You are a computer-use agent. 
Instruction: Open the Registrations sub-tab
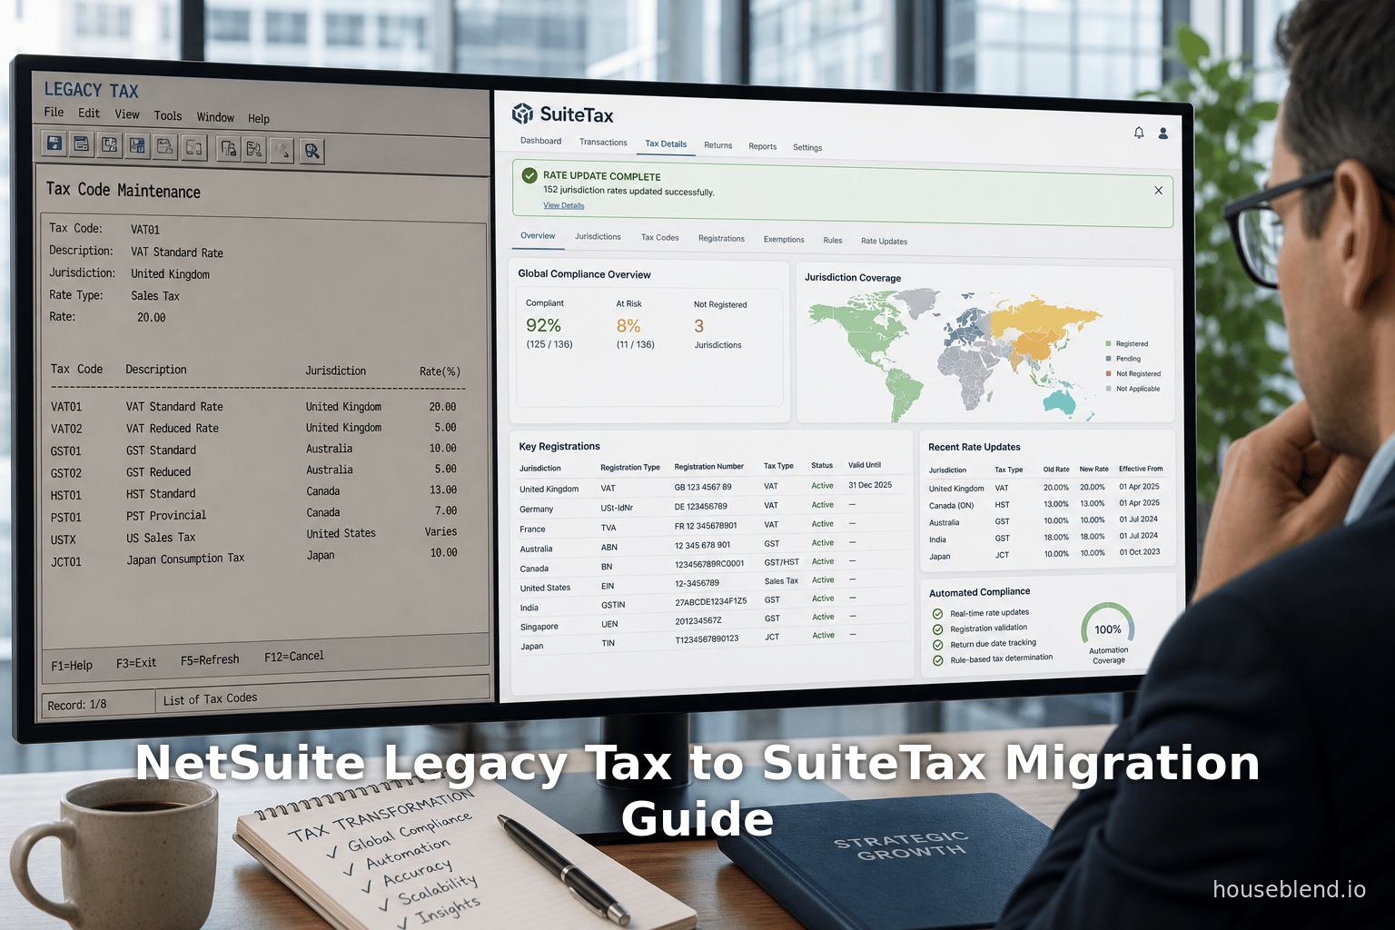click(721, 239)
